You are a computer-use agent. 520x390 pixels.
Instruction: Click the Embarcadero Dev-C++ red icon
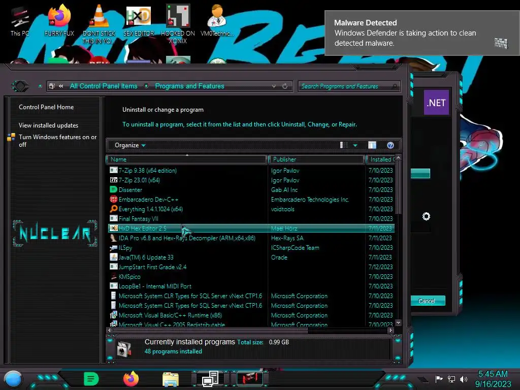[x=113, y=199]
